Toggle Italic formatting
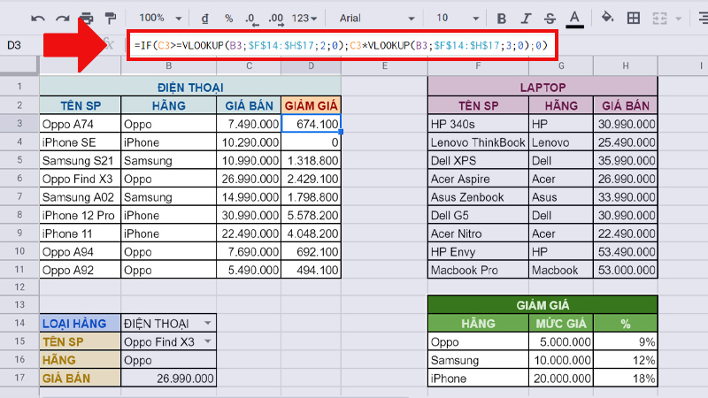708x398 pixels. [x=527, y=18]
